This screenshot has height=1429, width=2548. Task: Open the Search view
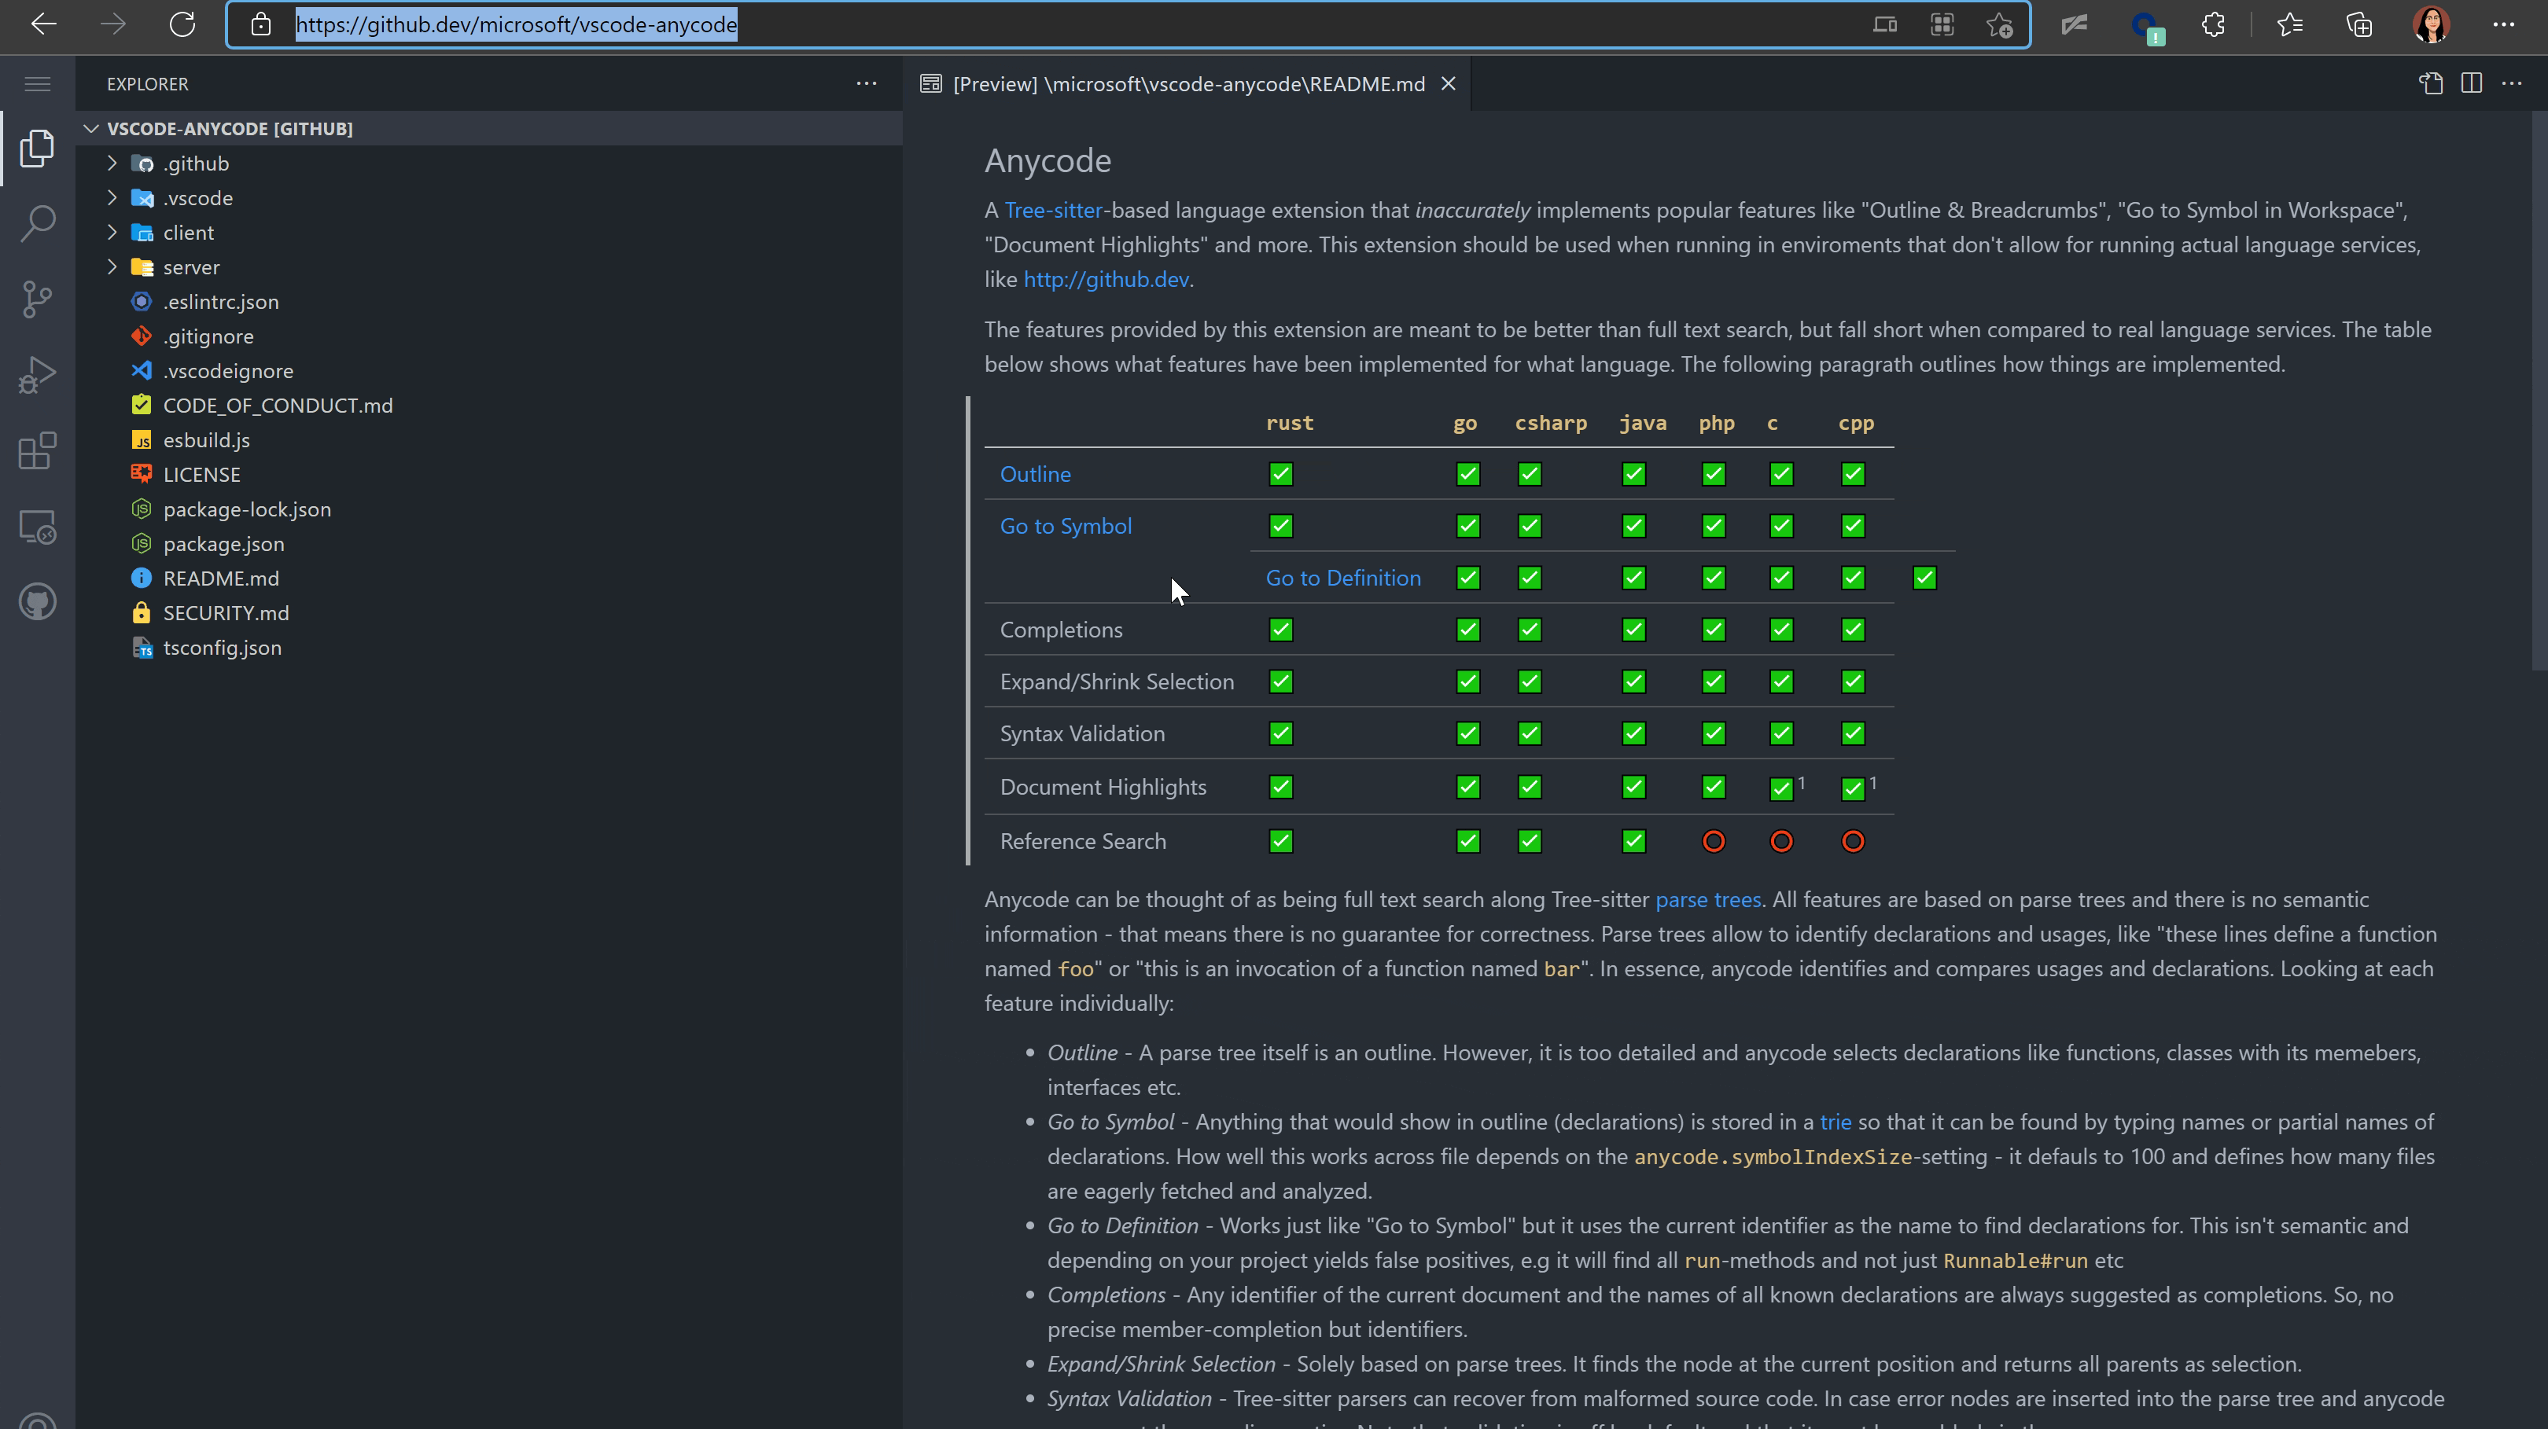click(x=38, y=222)
